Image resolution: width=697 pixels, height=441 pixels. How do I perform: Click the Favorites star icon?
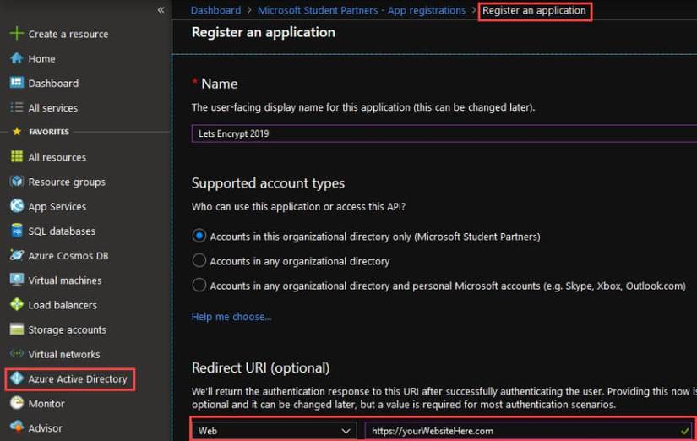click(17, 132)
